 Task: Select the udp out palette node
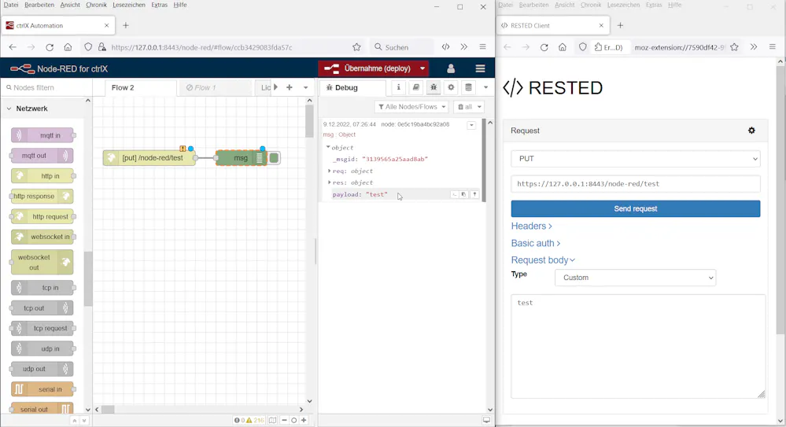[x=42, y=369]
